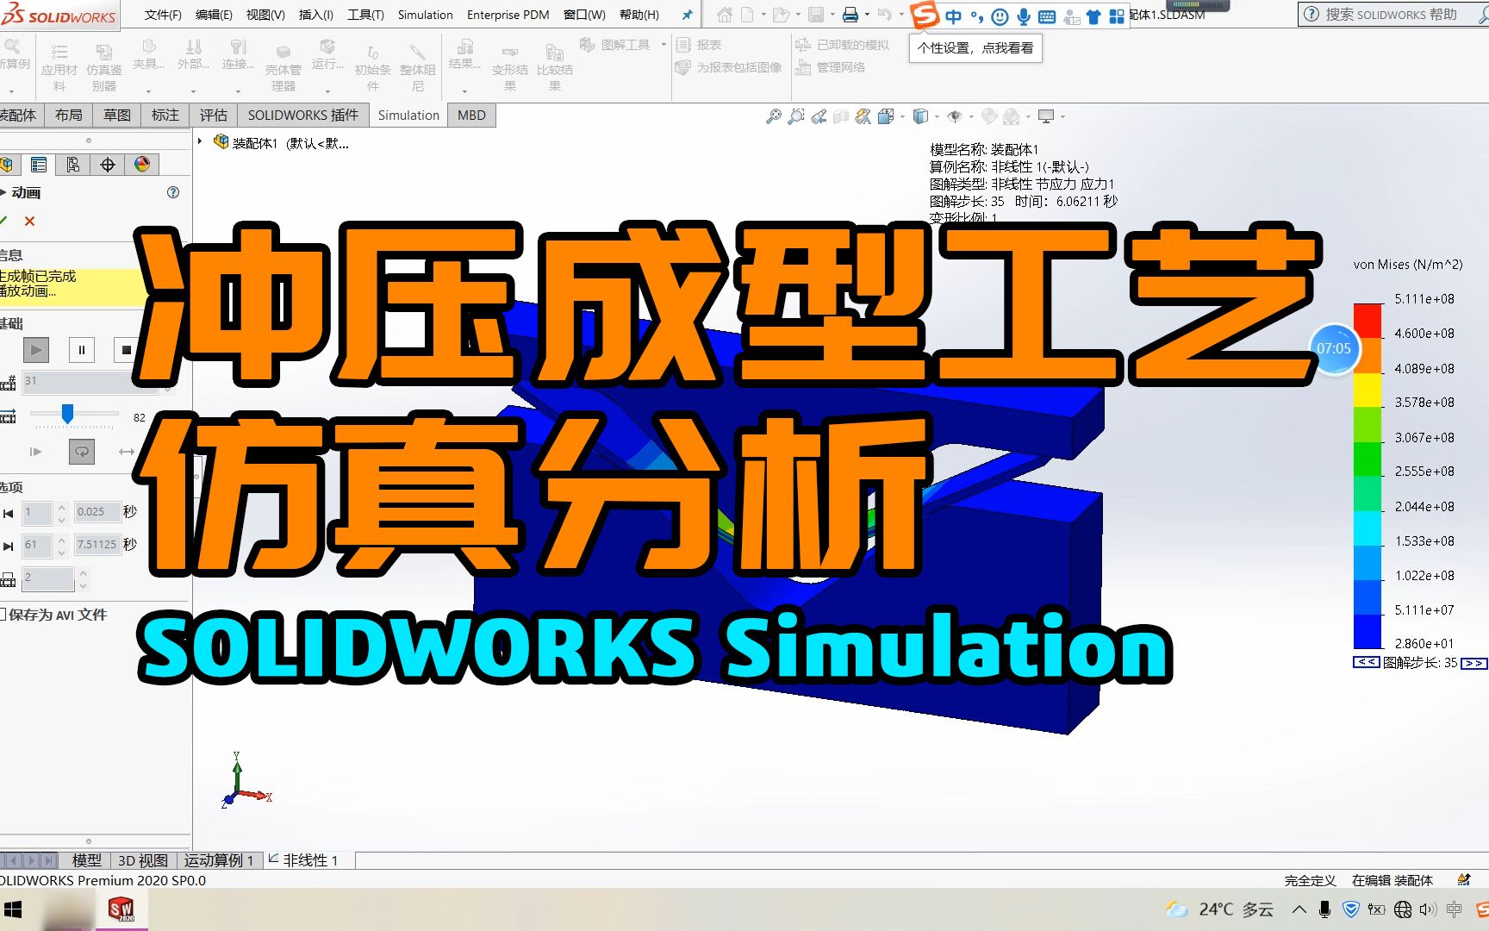
Task: Click the red top swatch of stress legend
Action: coord(1368,320)
